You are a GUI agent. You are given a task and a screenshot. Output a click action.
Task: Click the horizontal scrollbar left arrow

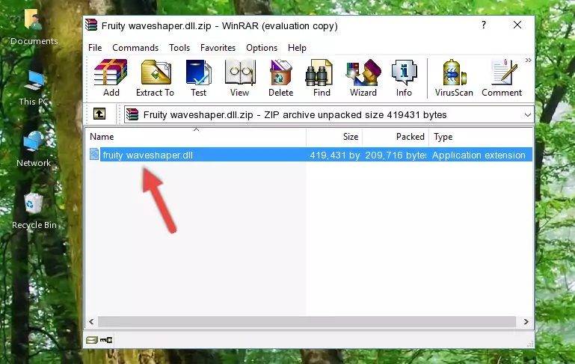point(92,321)
